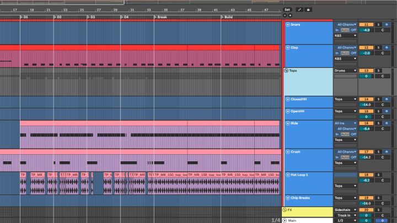Screen dimensions: 397x223
Task: Toggle Hat Loop 1 activator 18
Action: click(x=366, y=175)
